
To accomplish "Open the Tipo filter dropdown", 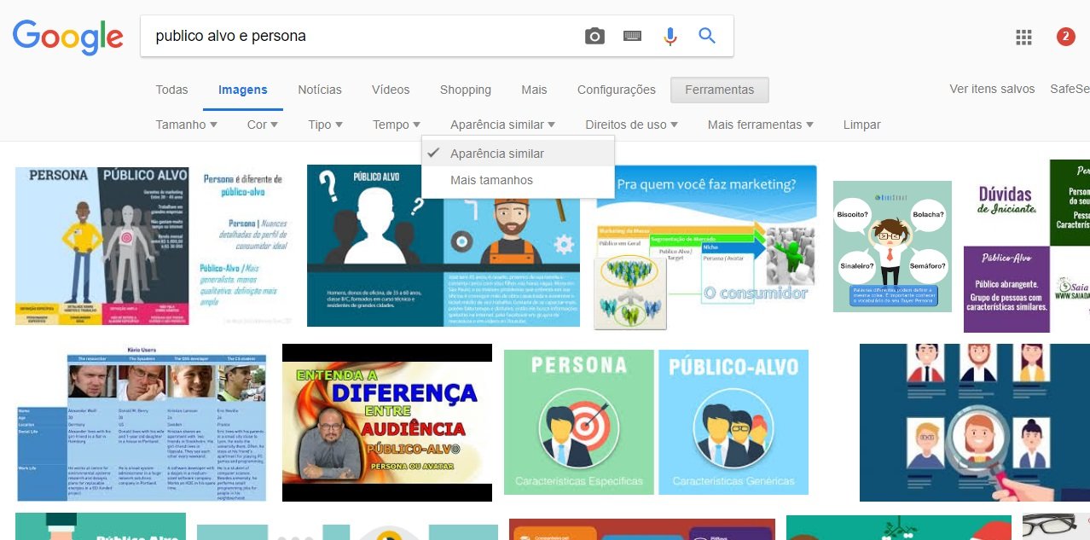I will coord(325,125).
